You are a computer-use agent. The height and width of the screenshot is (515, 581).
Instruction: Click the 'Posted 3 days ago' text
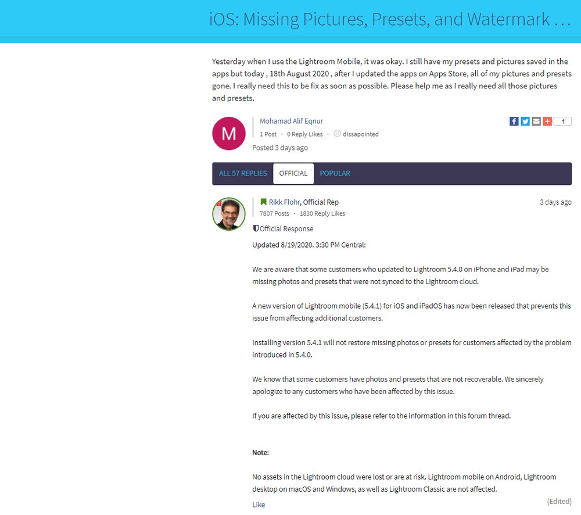pos(280,148)
